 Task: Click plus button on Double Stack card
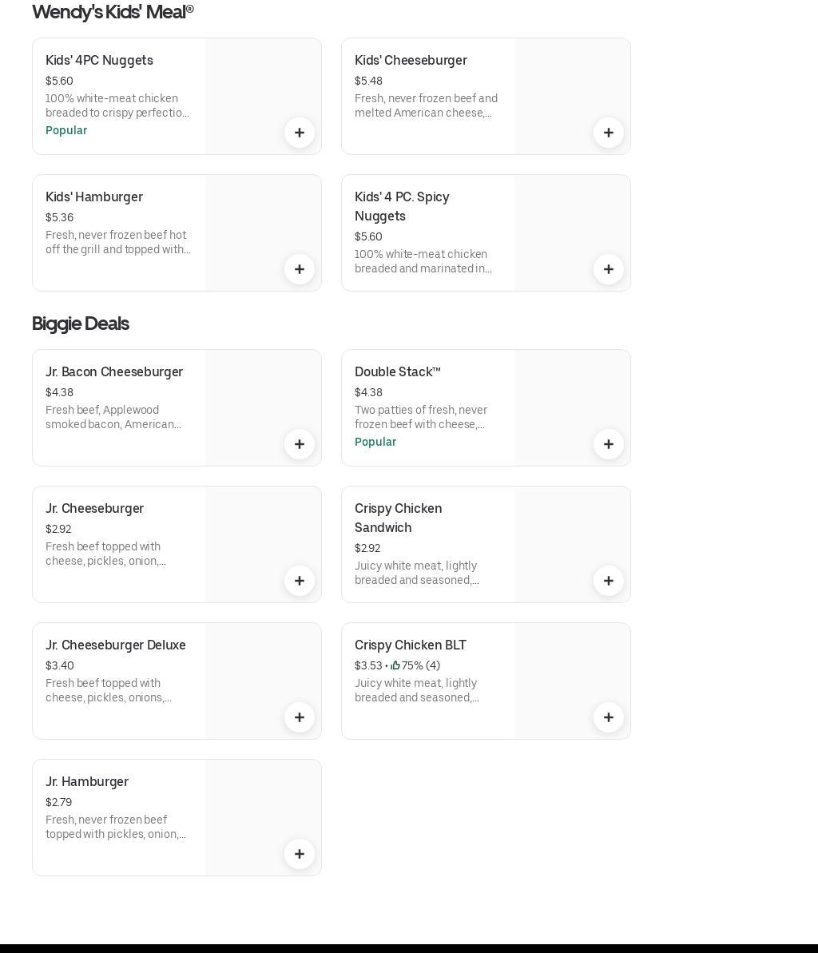(x=609, y=444)
